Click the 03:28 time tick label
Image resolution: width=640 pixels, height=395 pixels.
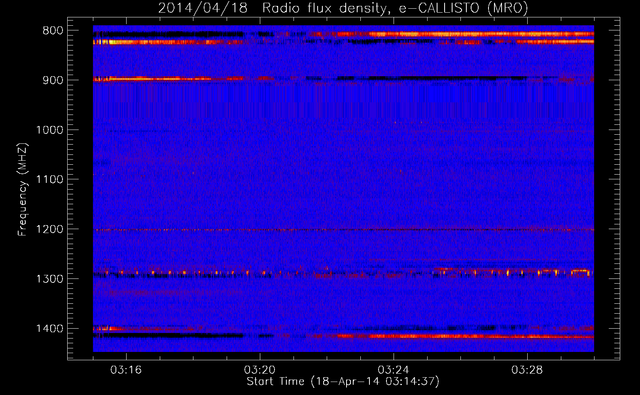(x=527, y=370)
